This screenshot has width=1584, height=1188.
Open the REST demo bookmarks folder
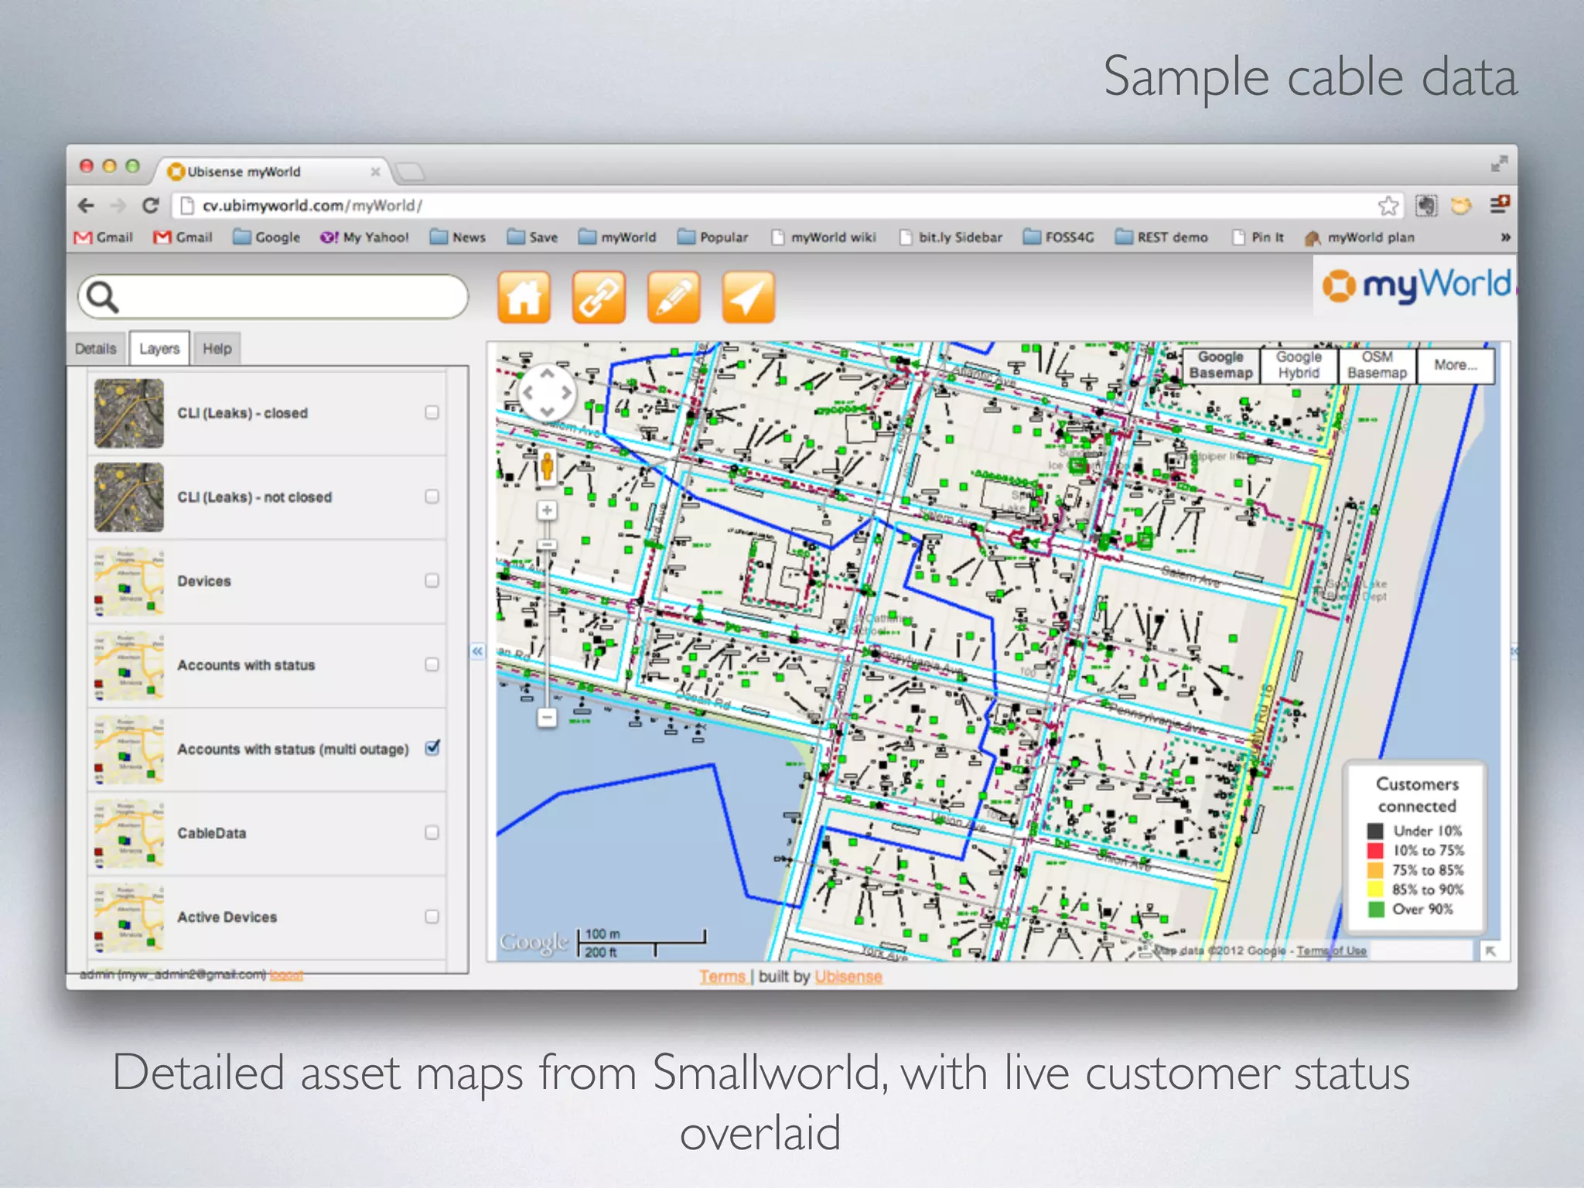point(1161,237)
